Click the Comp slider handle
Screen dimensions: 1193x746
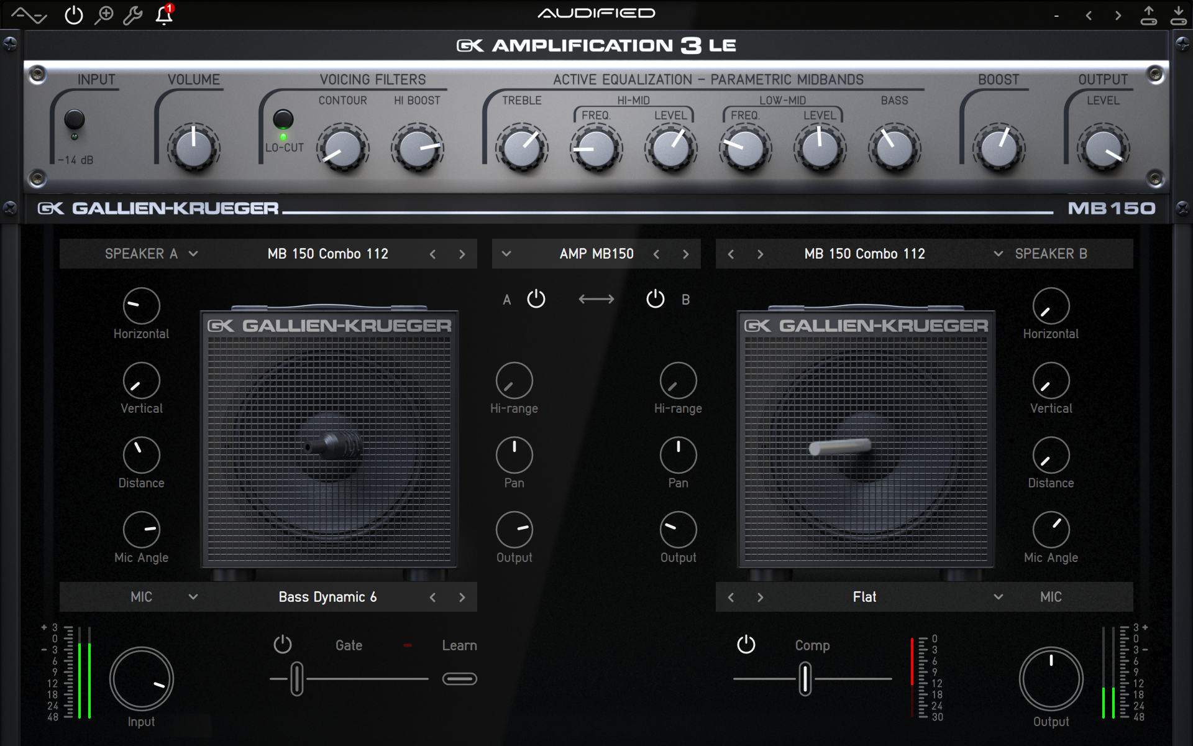click(805, 679)
